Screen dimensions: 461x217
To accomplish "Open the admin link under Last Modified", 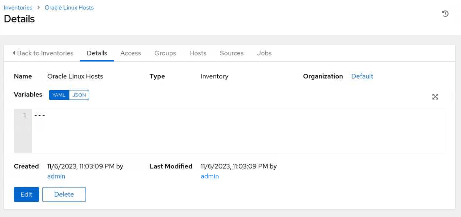I will pos(210,176).
